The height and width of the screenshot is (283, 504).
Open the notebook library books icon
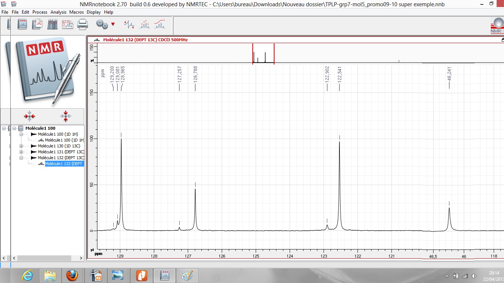[x=52, y=25]
